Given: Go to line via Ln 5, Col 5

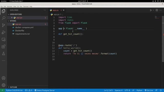Looking at the screenshot, I should point(108,90).
